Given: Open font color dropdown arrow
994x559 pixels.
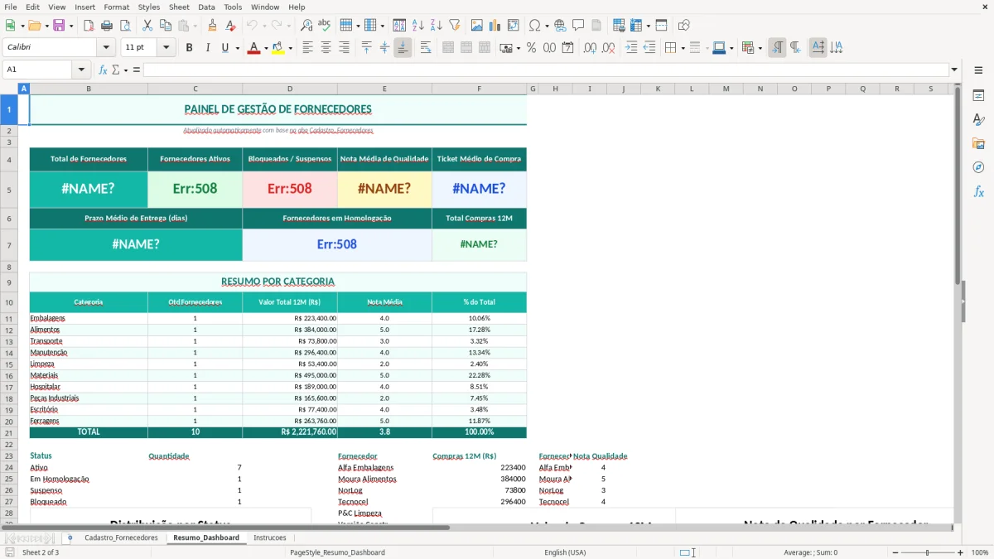Looking at the screenshot, I should [265, 48].
